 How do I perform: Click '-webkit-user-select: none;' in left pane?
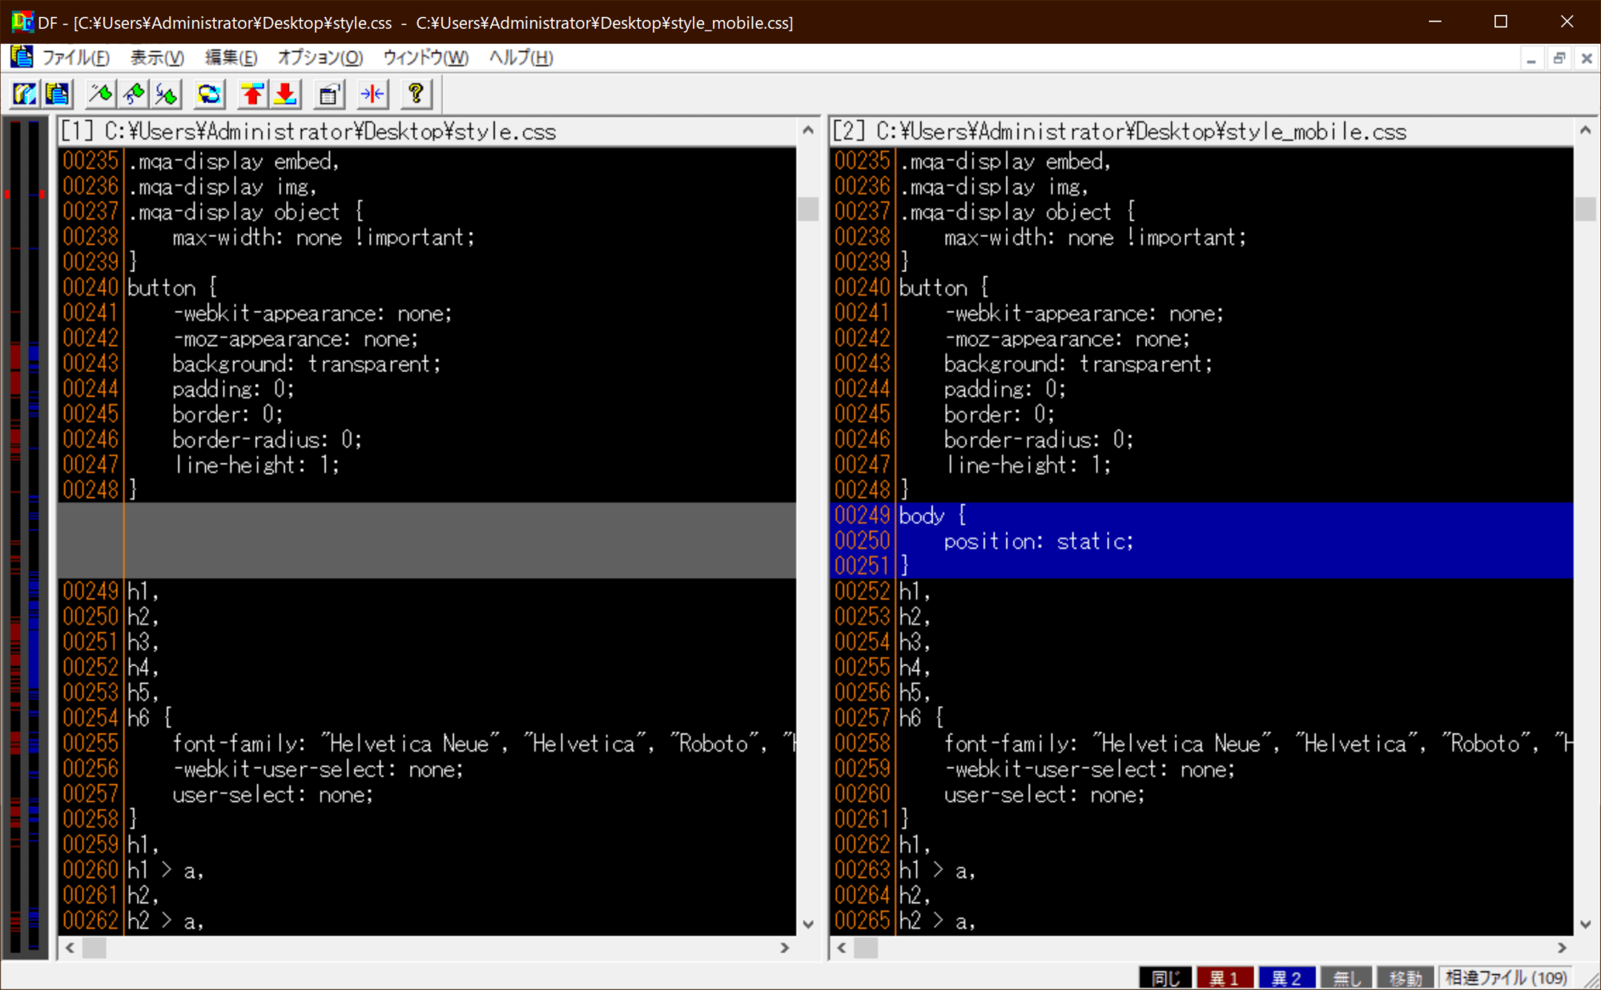pyautogui.click(x=318, y=769)
